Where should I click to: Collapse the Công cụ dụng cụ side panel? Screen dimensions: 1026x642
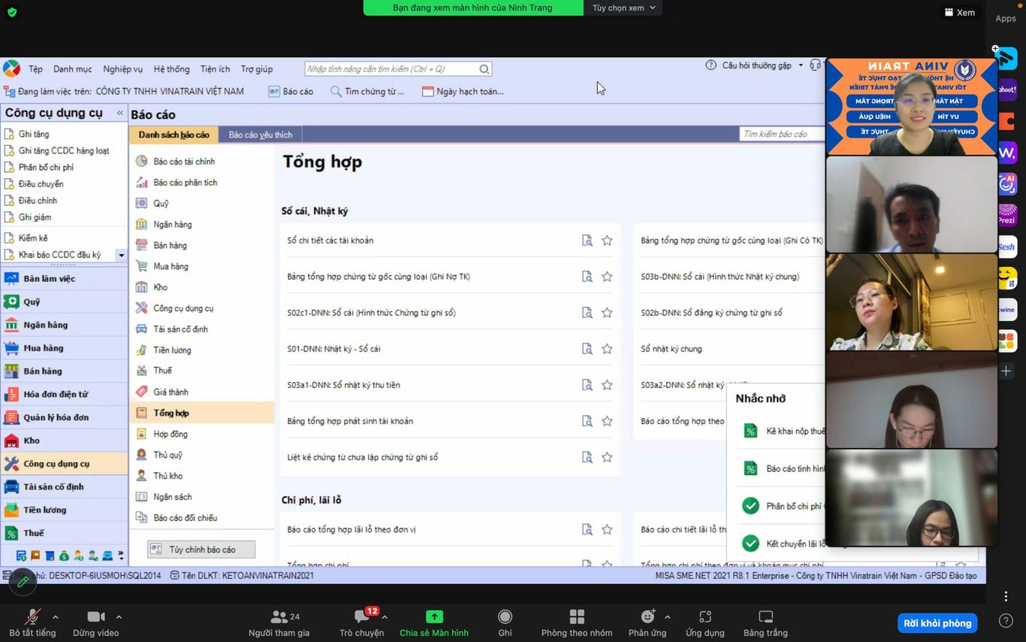point(119,113)
